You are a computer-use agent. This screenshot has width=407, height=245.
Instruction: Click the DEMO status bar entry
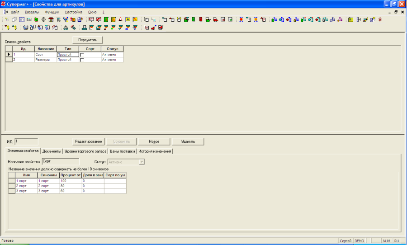point(359,241)
